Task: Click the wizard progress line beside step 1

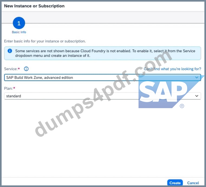Action: (x=114, y=23)
